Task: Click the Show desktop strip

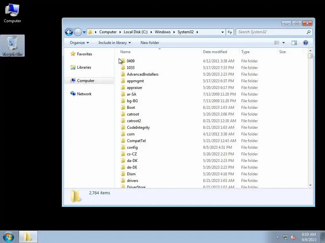Action: [x=323, y=237]
